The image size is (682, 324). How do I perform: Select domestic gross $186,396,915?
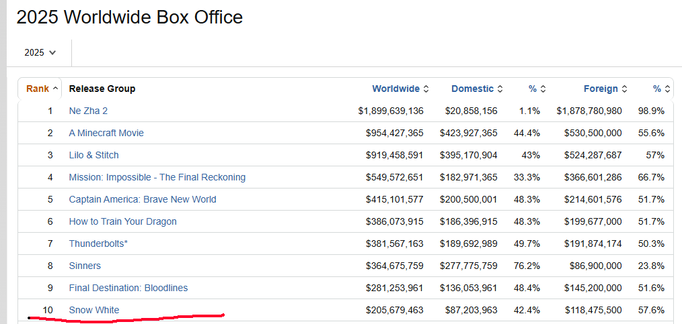pyautogui.click(x=468, y=221)
